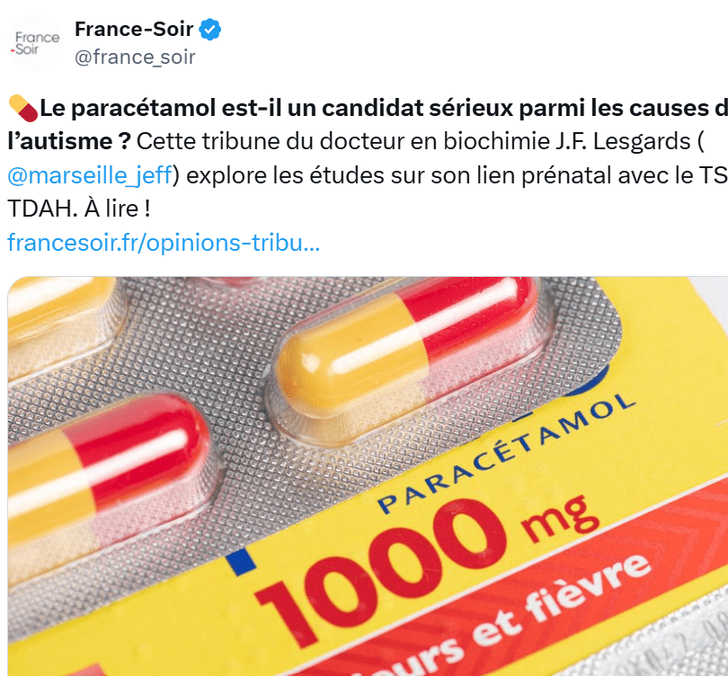Click the central red-yellow capsule in image
The width and height of the screenshot is (728, 676).
(x=406, y=351)
